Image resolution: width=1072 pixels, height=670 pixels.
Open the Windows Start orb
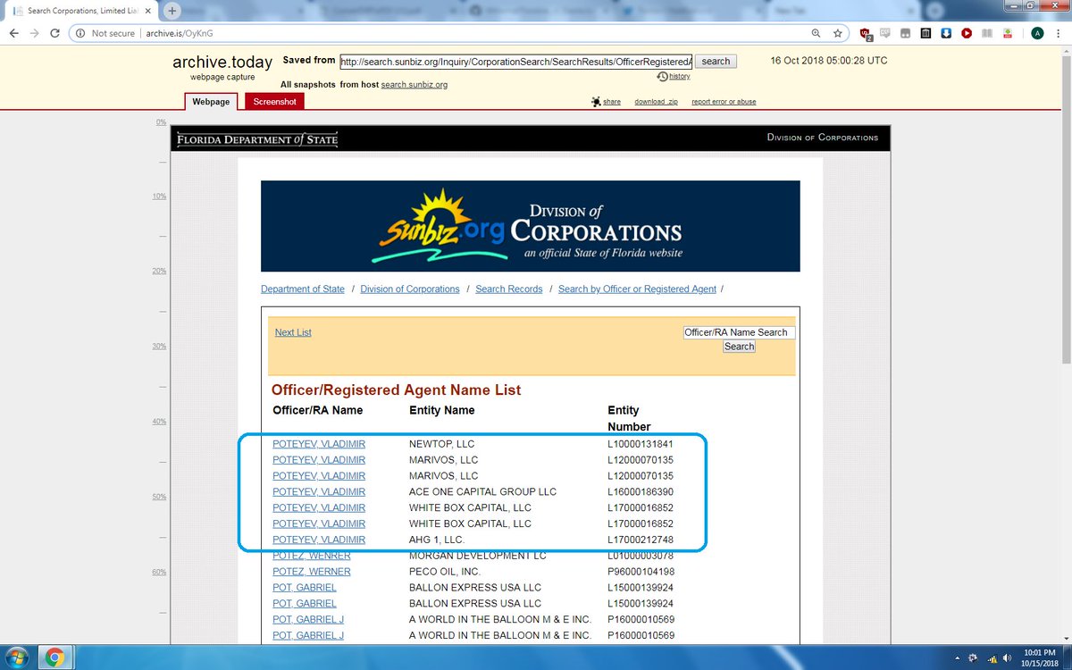[x=18, y=657]
